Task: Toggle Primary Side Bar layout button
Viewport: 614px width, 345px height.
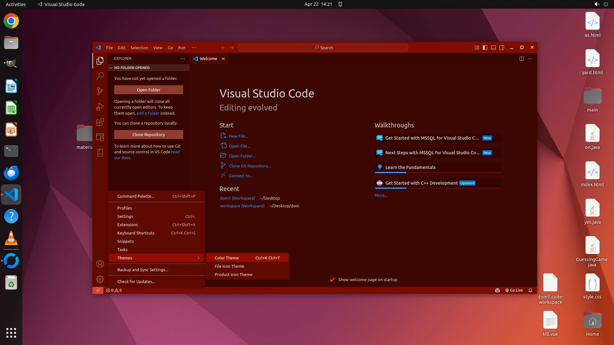Action: click(485, 48)
